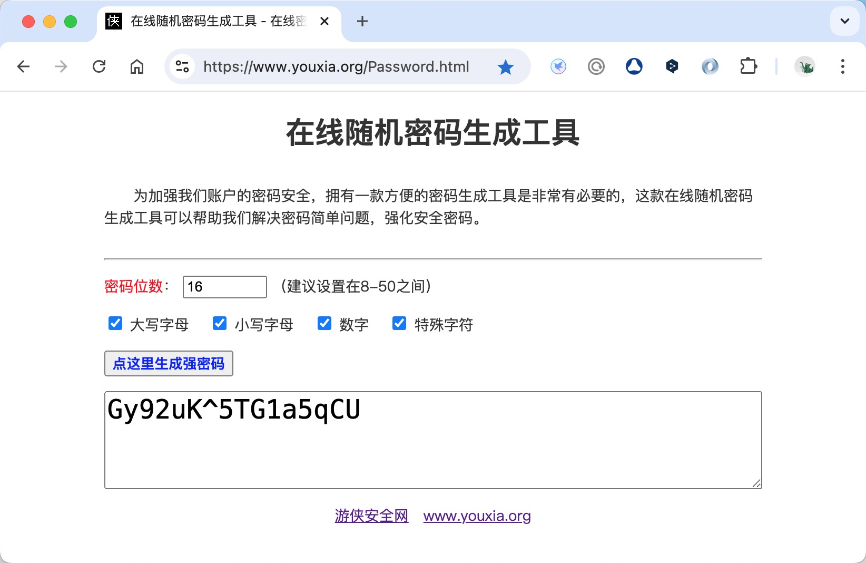The height and width of the screenshot is (563, 866).
Task: Open a new browser tab
Action: click(x=362, y=21)
